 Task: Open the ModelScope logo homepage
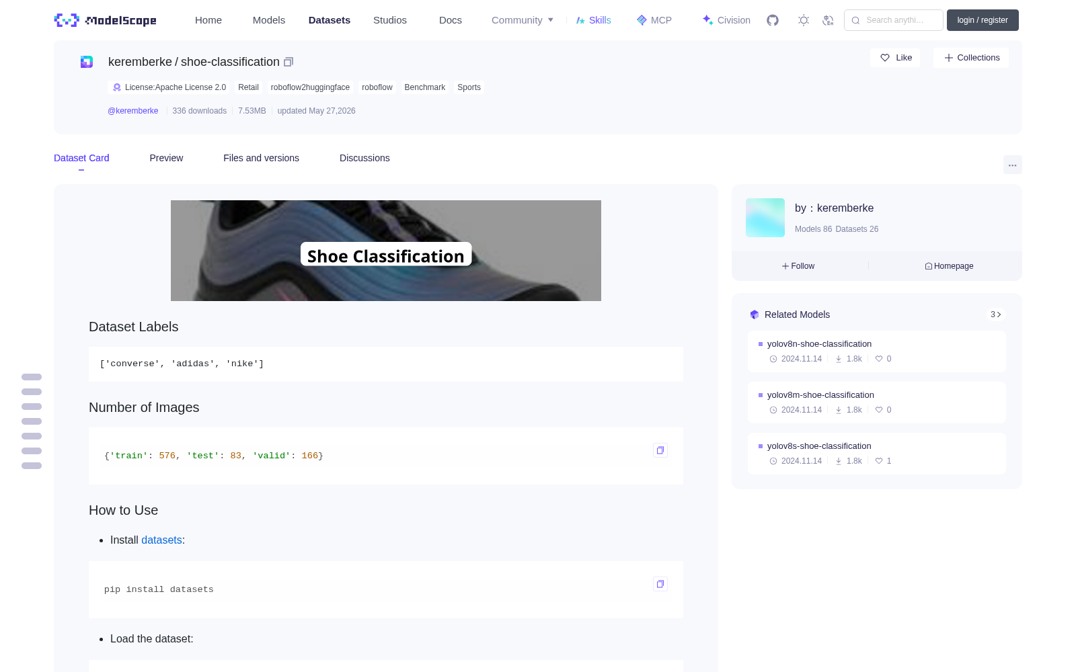106,20
